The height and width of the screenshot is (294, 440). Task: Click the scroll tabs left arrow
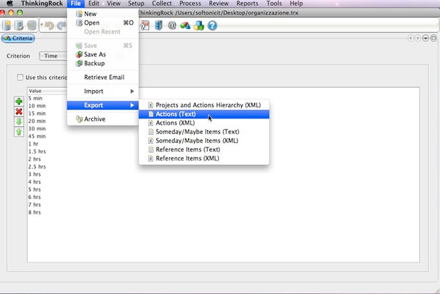pyautogui.click(x=411, y=38)
